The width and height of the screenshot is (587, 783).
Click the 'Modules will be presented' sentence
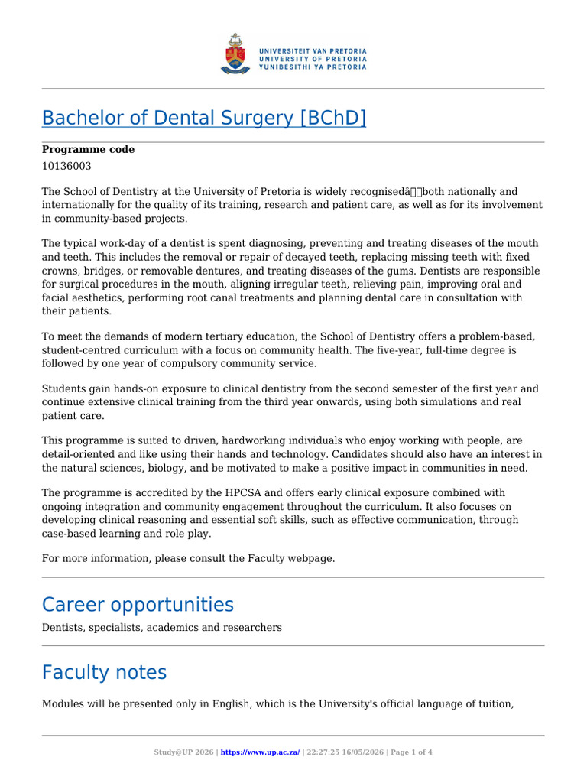pyautogui.click(x=278, y=704)
